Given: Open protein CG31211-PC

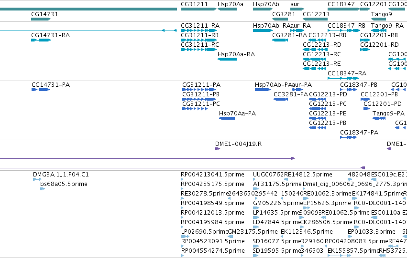Looking at the screenshot, I should [x=201, y=104].
